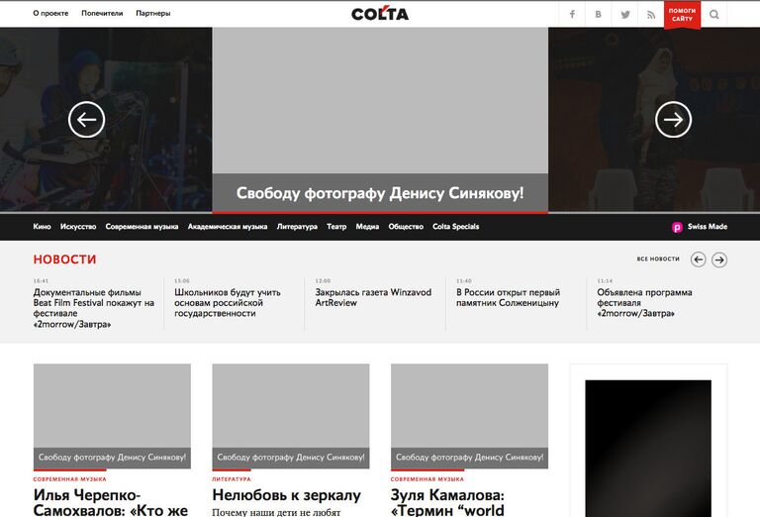Viewport: 760px width, 517px height.
Task: Open the 'Кино' section
Action: (x=42, y=227)
